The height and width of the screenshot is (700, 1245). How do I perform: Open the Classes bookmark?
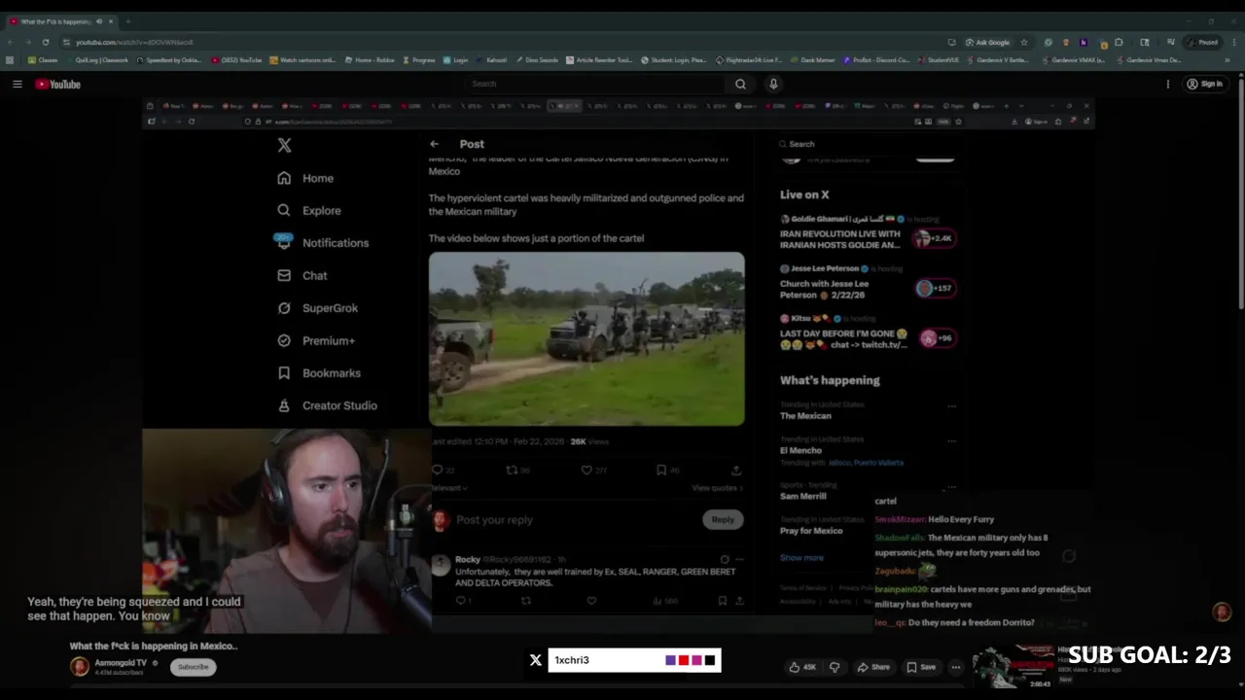click(x=43, y=60)
